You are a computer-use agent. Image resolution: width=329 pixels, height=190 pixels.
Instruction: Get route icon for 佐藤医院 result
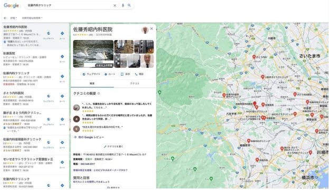pos(62,56)
